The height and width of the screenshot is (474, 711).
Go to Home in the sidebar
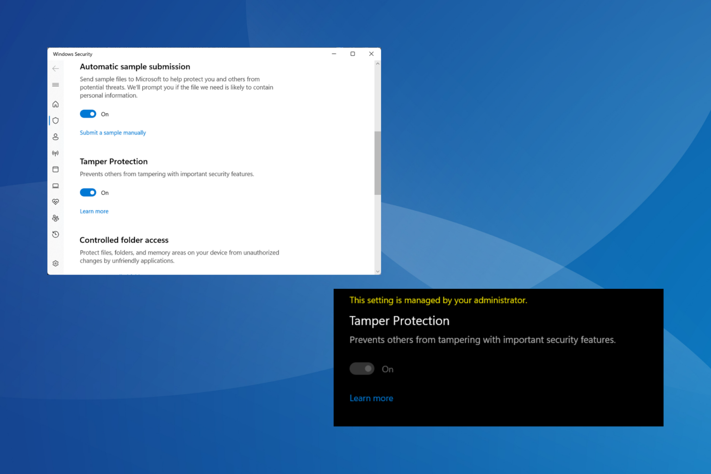coord(56,104)
